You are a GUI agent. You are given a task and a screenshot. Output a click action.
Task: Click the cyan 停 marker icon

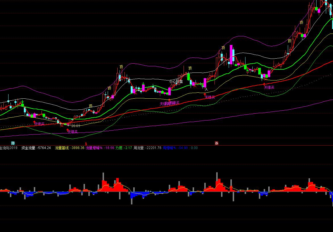(x=13, y=143)
